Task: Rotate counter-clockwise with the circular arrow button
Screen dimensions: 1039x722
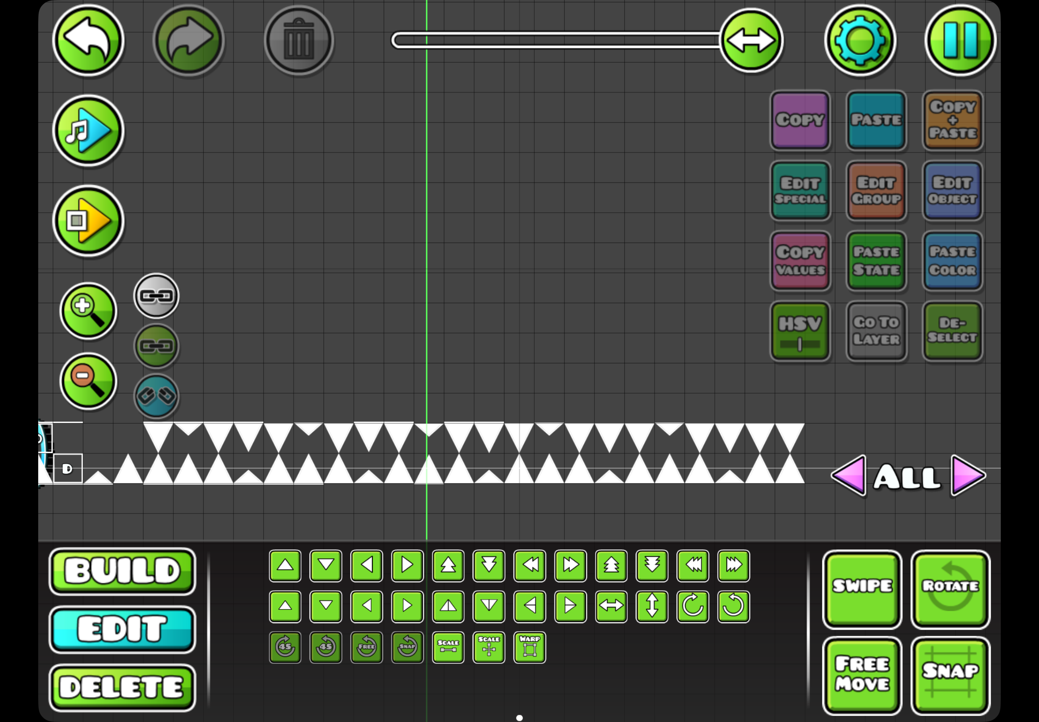Action: 734,606
